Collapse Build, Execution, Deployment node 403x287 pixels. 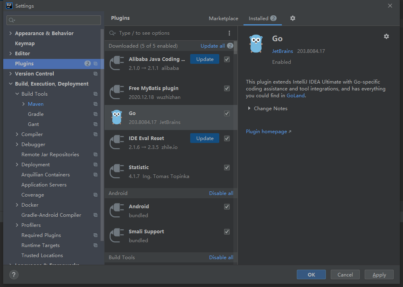tap(10, 84)
